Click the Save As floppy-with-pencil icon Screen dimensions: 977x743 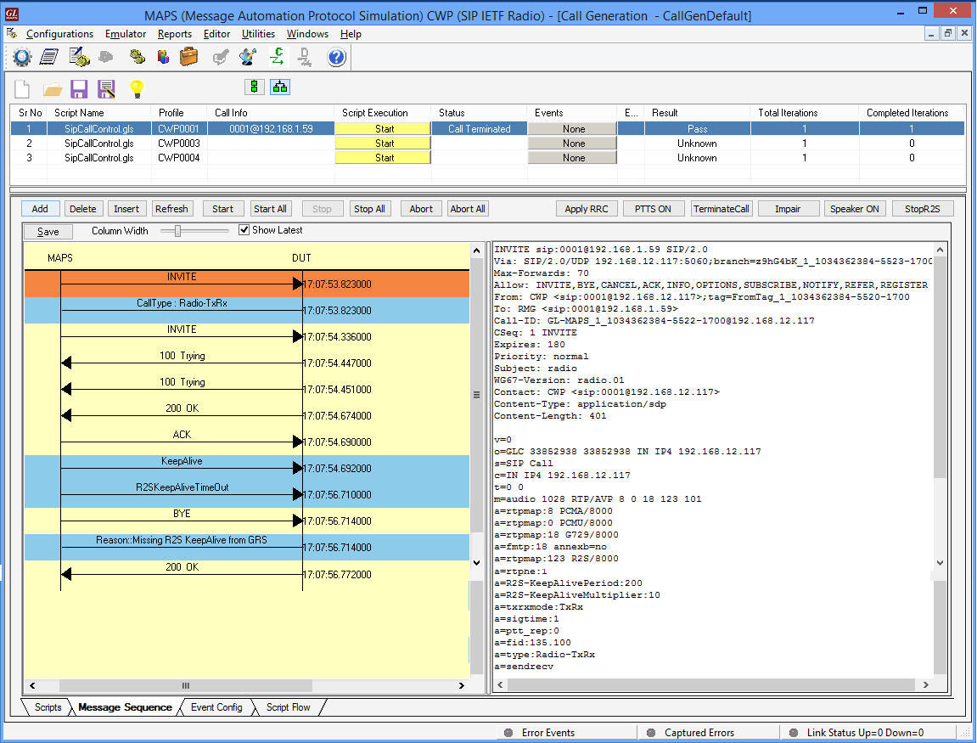(107, 89)
